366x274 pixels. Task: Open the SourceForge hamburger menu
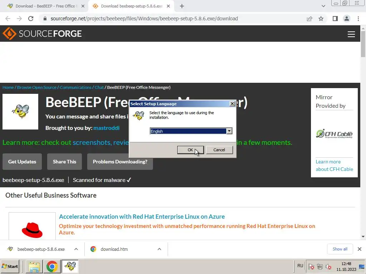pos(351,34)
